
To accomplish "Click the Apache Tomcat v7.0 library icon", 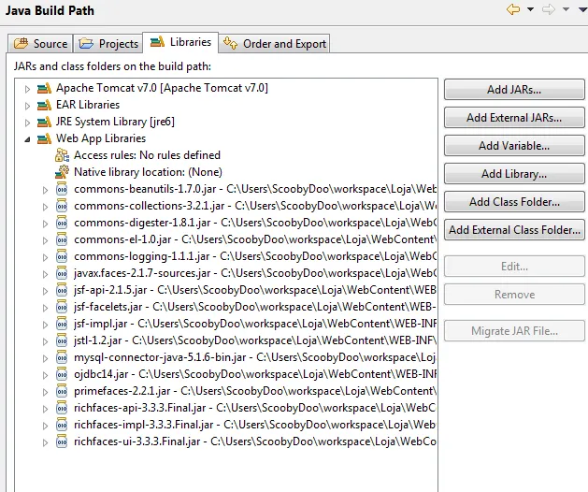I will pyautogui.click(x=44, y=88).
